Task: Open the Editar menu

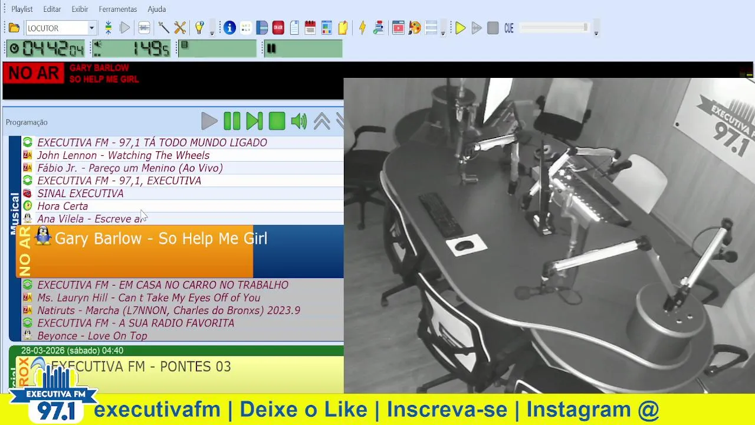Action: pyautogui.click(x=52, y=9)
